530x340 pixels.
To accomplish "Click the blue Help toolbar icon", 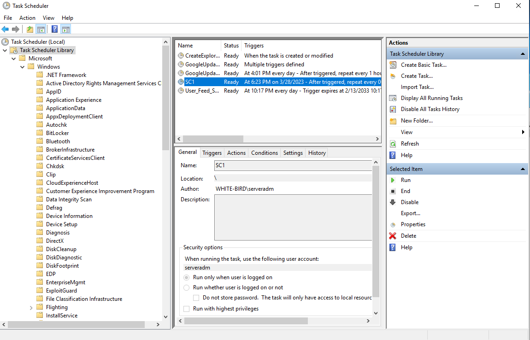I will pyautogui.click(x=54, y=29).
